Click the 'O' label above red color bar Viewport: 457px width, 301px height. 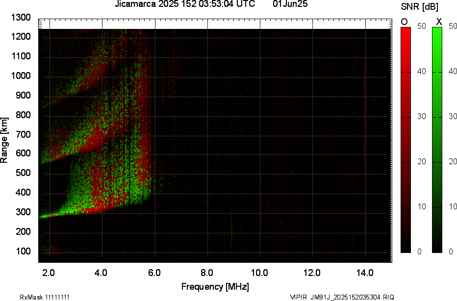tap(404, 22)
